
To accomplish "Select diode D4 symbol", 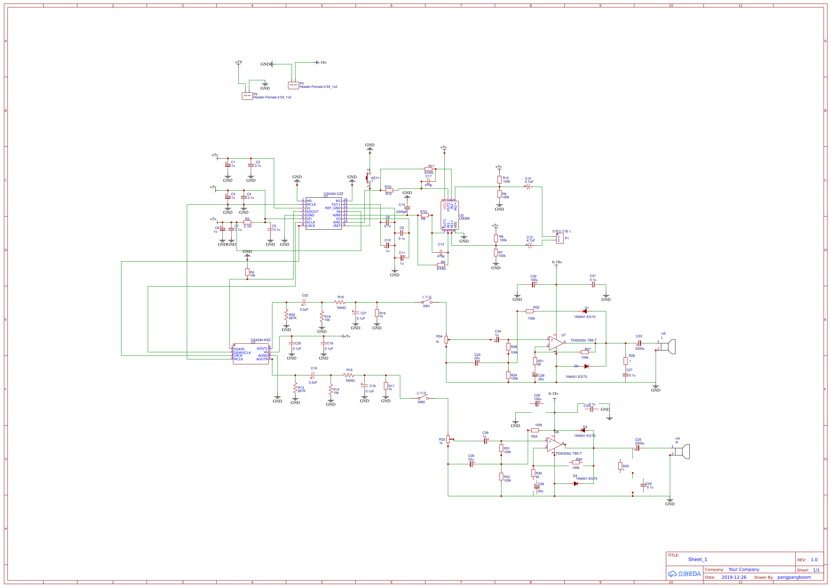I will (x=576, y=483).
